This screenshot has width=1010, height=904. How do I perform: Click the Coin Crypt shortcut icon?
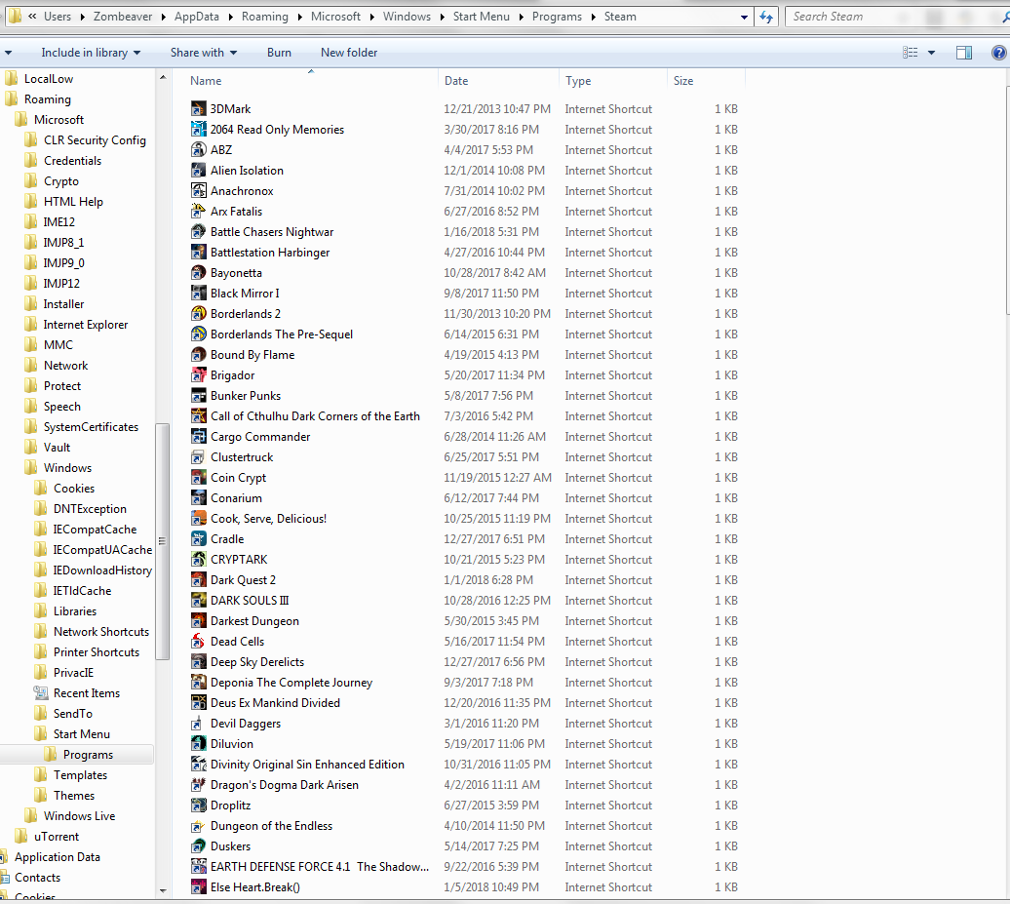click(x=199, y=478)
